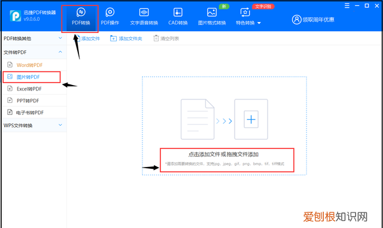Open the PDF转换 tab

[x=81, y=17]
